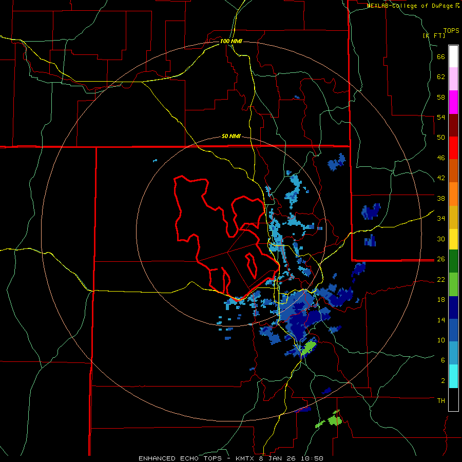Click the legend value 6
Screen dimensions: 462x462
pyautogui.click(x=443, y=360)
